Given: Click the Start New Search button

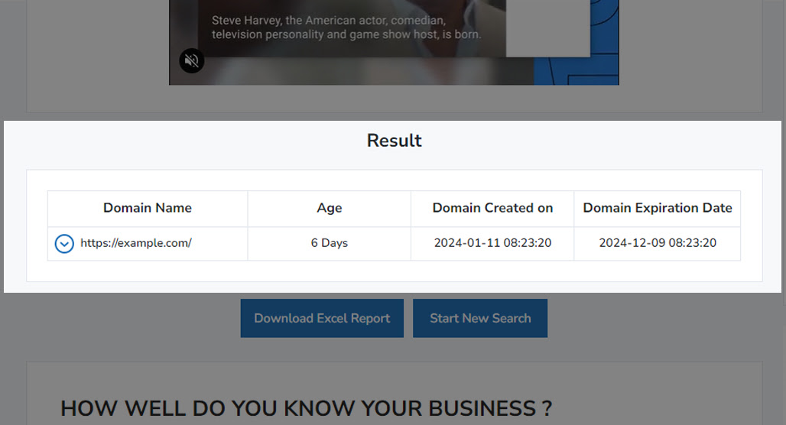Looking at the screenshot, I should (x=480, y=318).
